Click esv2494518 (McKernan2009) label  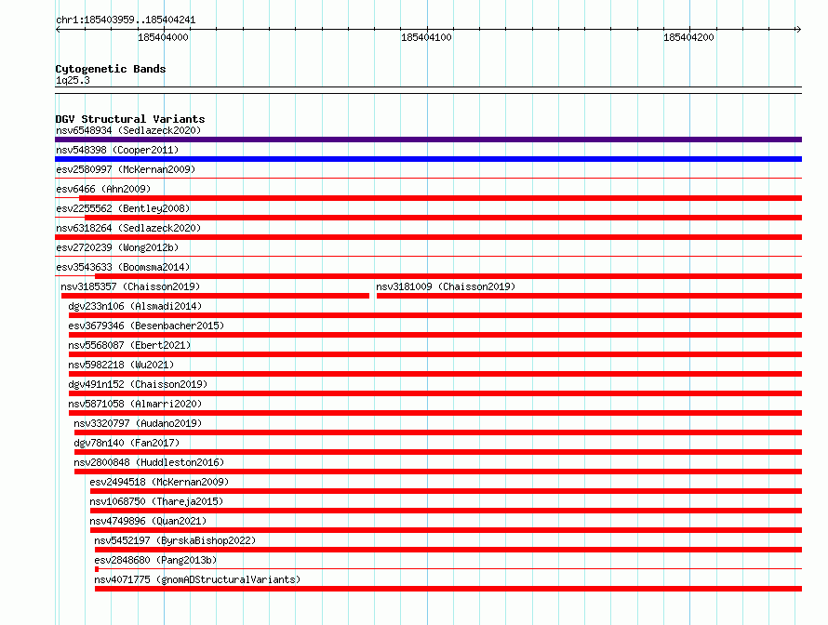[159, 482]
